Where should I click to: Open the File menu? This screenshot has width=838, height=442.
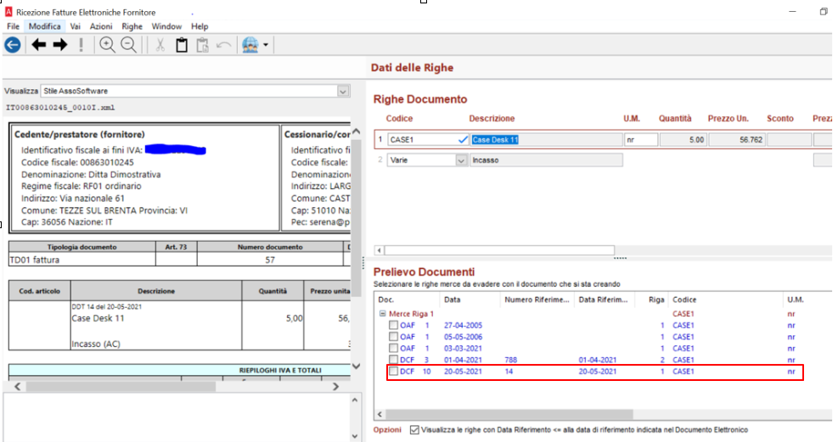(13, 26)
